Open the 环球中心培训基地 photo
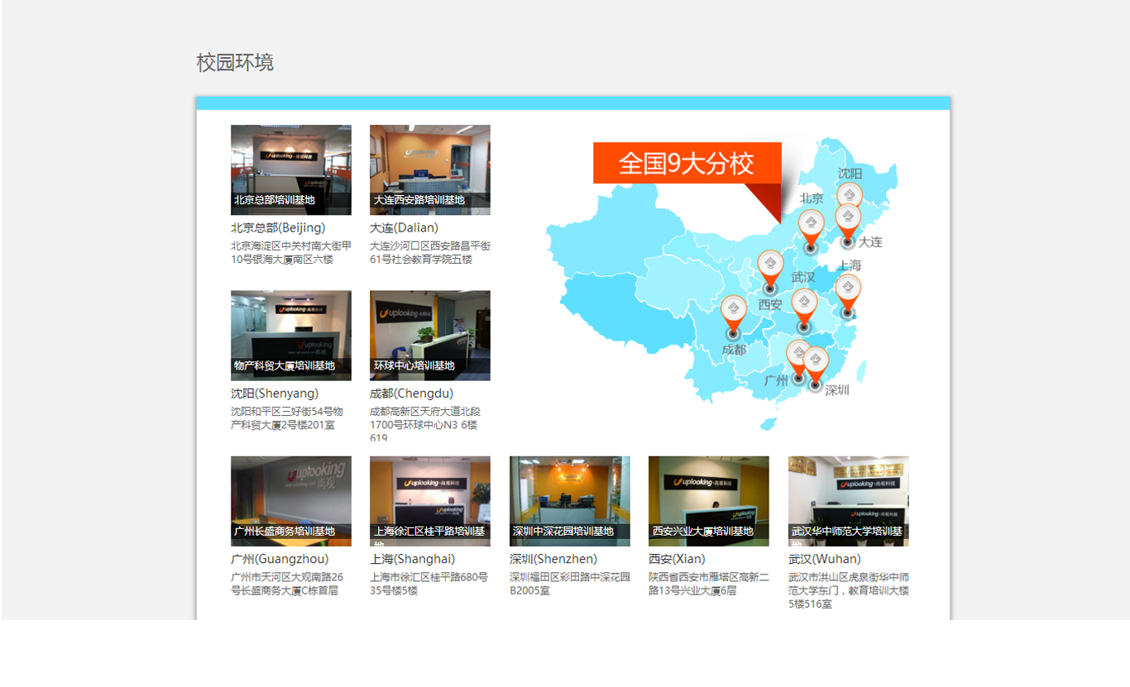1130x687 pixels. click(x=430, y=335)
